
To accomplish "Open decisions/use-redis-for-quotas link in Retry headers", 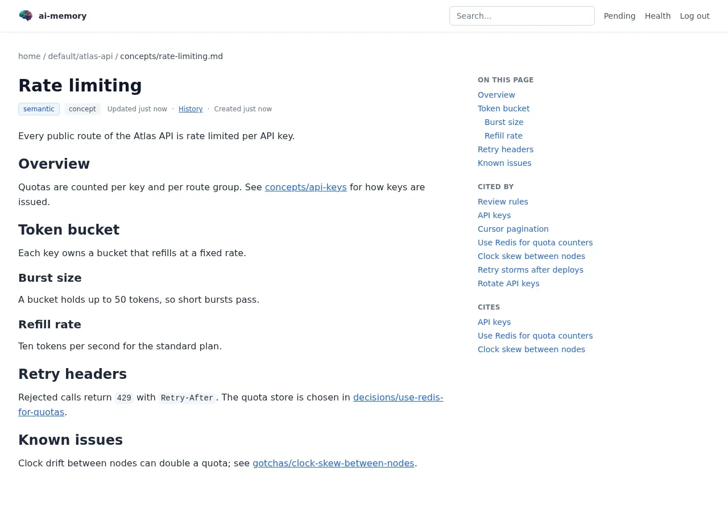I will (x=398, y=397).
